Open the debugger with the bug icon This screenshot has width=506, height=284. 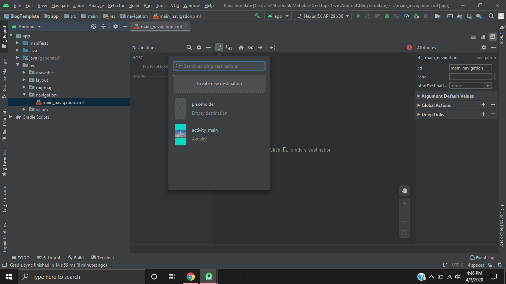click(386, 16)
